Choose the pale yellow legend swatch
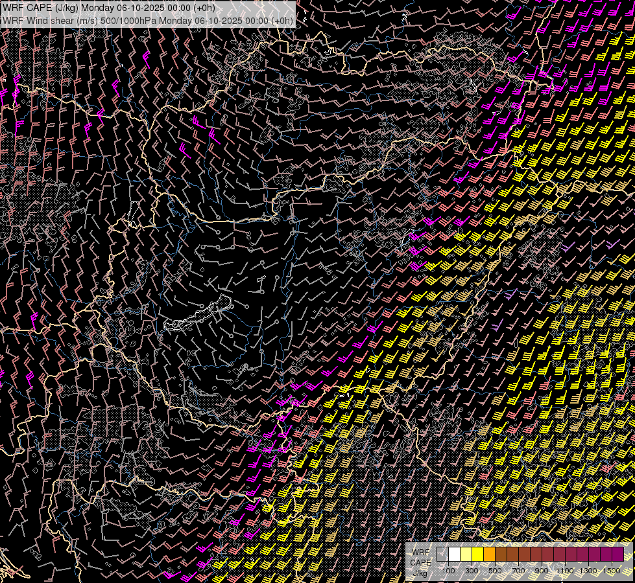The image size is (635, 583). pos(466,554)
